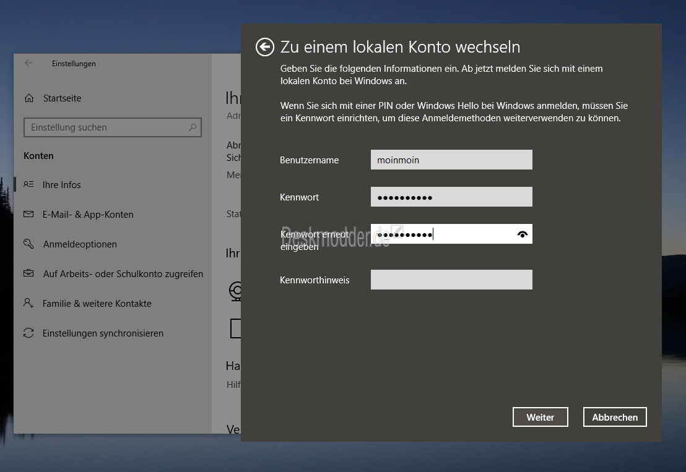Focus the Benutzername text field
The image size is (686, 472).
point(451,160)
